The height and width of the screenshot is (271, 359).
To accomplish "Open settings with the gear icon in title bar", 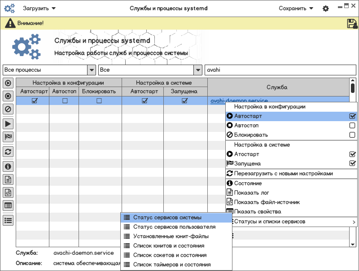I will click(326, 9).
